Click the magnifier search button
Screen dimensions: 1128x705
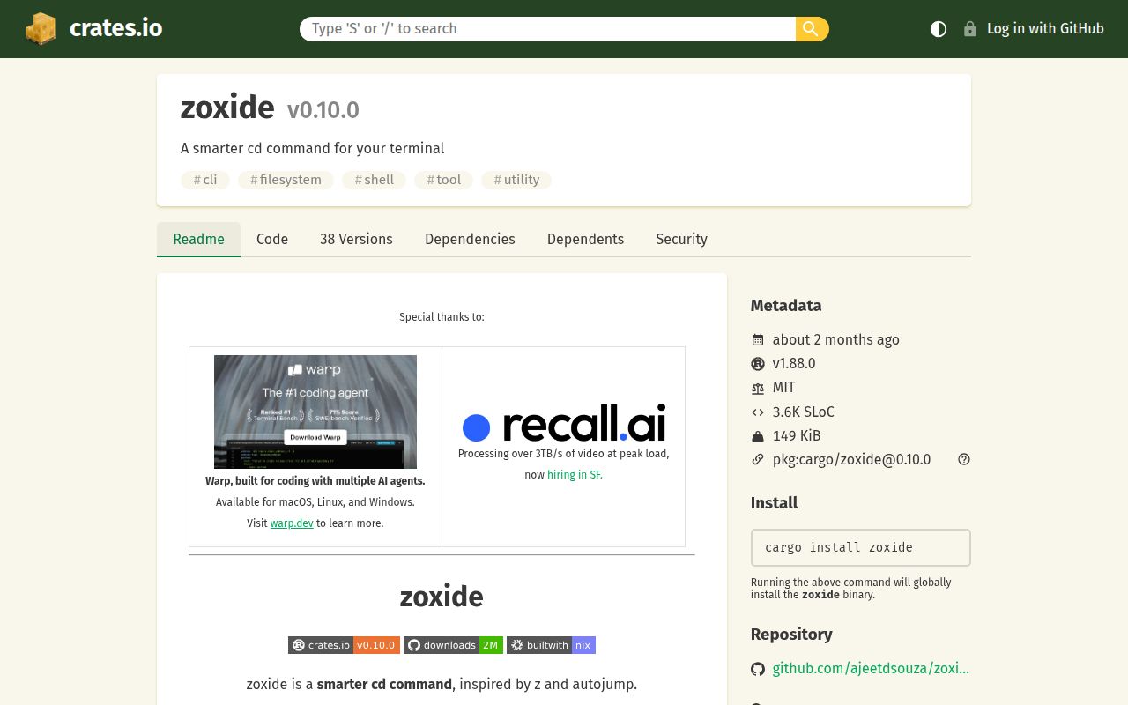(x=812, y=29)
